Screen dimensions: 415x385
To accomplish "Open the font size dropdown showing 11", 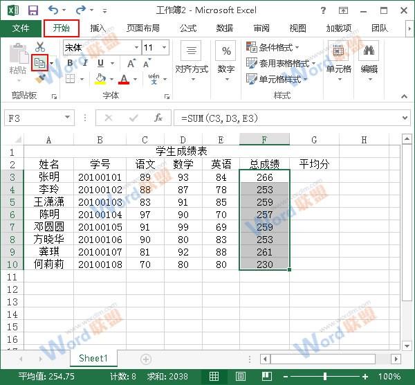I will [x=164, y=47].
